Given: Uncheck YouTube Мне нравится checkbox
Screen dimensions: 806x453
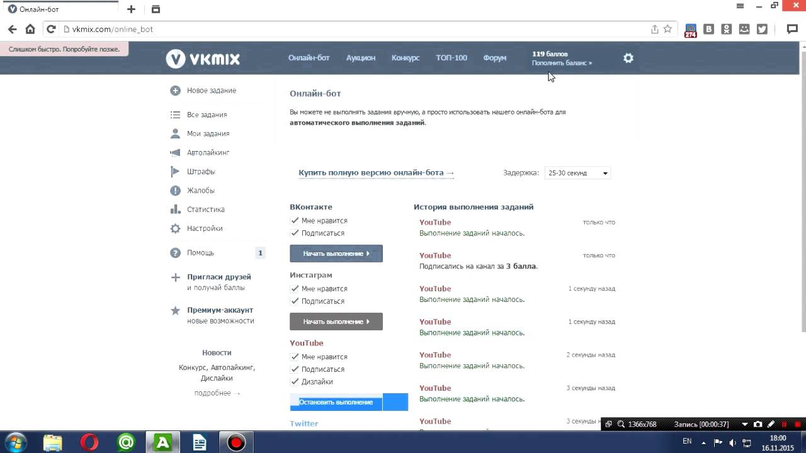Looking at the screenshot, I should 295,357.
